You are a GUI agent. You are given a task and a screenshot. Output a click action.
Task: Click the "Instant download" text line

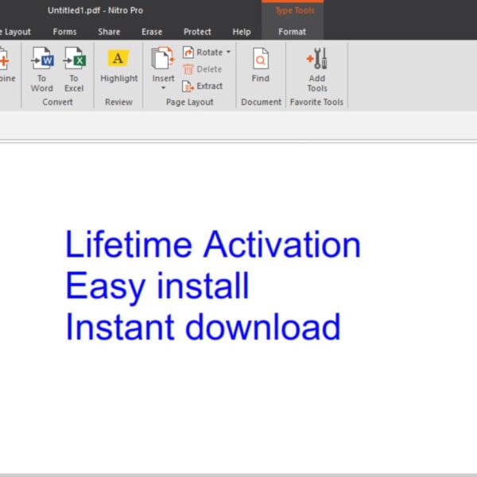[x=203, y=328]
